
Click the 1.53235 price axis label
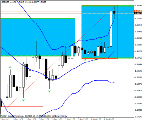tap(138, 110)
